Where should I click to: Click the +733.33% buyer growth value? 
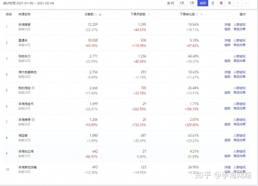pos(139,125)
